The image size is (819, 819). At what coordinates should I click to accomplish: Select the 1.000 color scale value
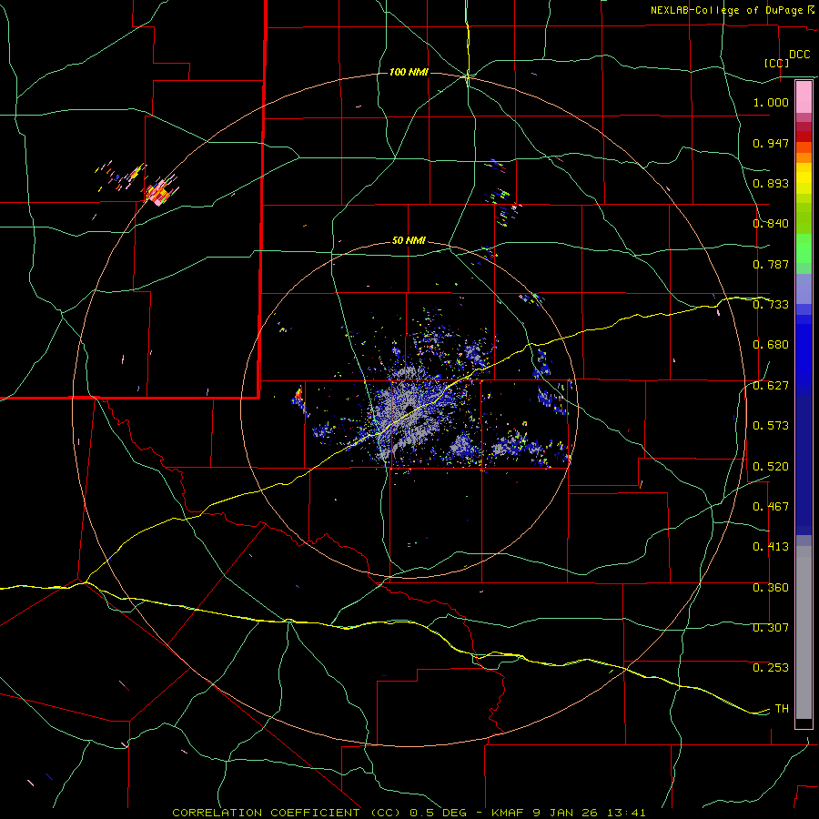771,102
